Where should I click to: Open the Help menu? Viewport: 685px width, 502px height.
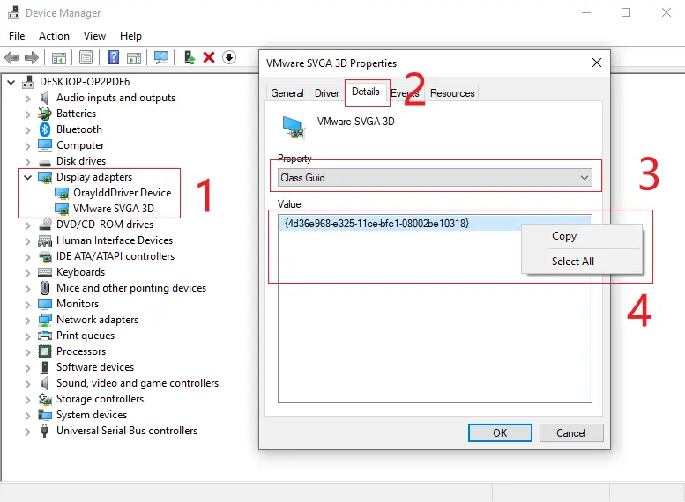pyautogui.click(x=130, y=36)
